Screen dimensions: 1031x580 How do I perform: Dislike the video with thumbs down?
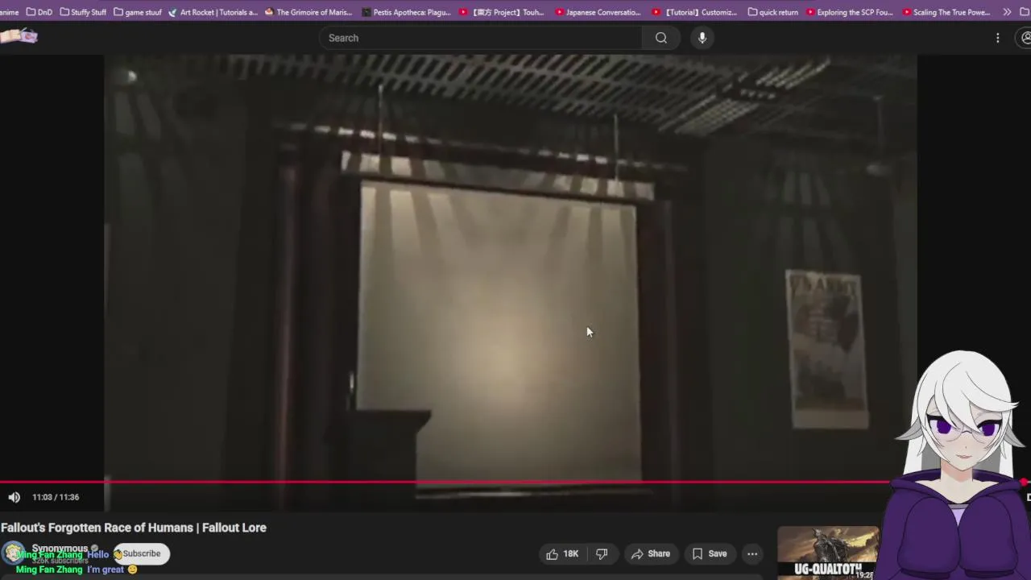(x=602, y=553)
